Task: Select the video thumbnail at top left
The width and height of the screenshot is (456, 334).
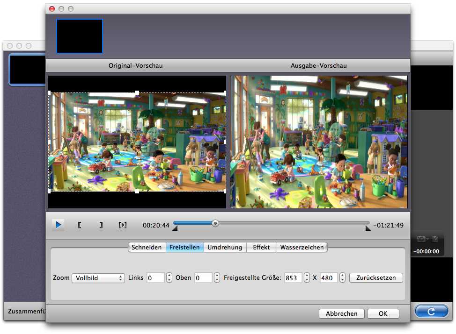Action: click(80, 36)
